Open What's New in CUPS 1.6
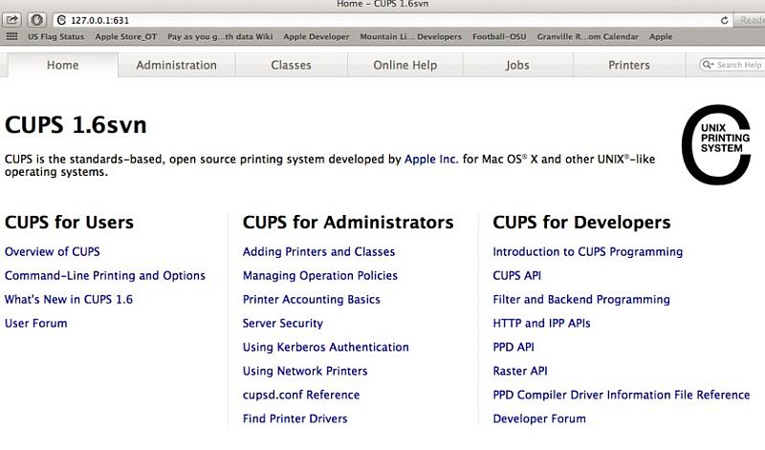This screenshot has width=765, height=450. [x=69, y=299]
